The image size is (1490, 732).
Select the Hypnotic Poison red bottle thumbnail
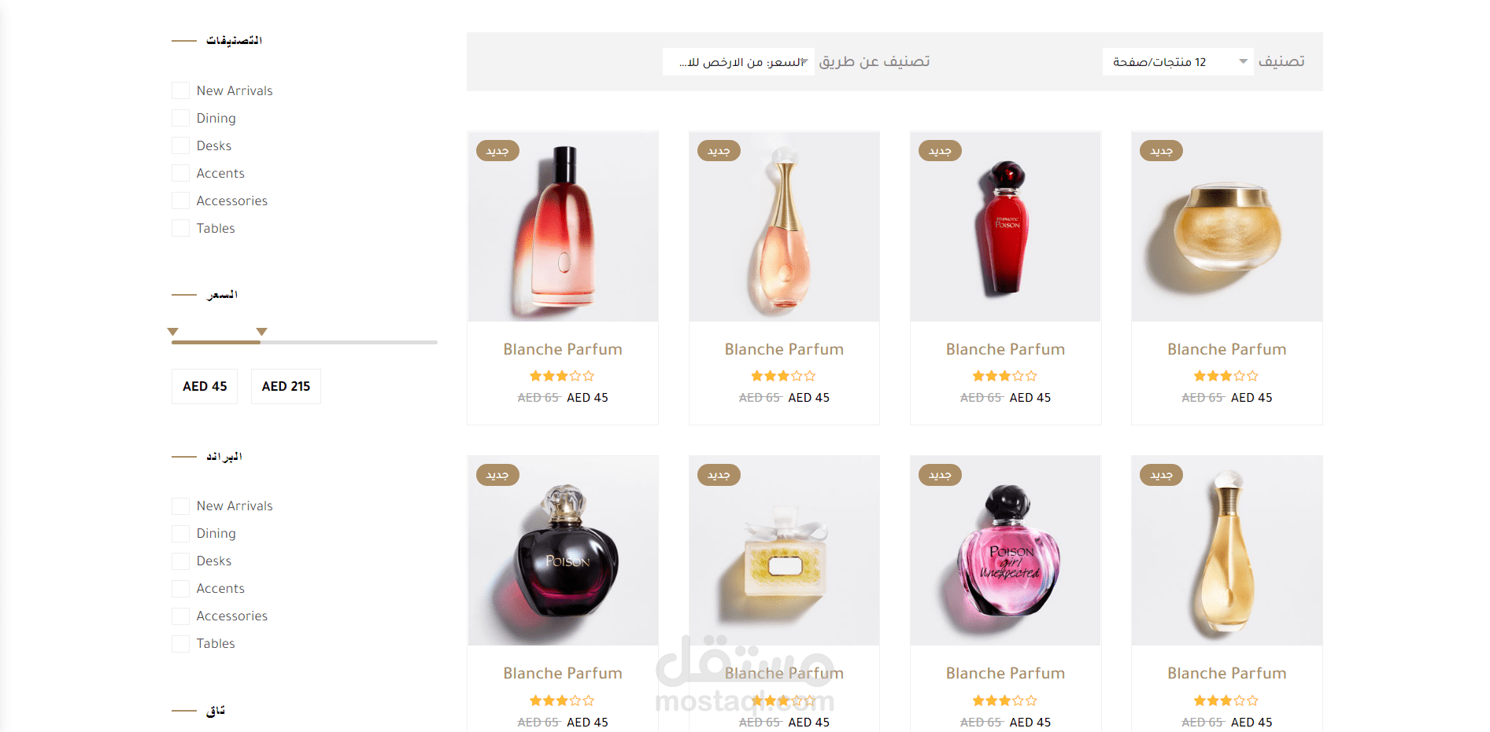click(1005, 226)
